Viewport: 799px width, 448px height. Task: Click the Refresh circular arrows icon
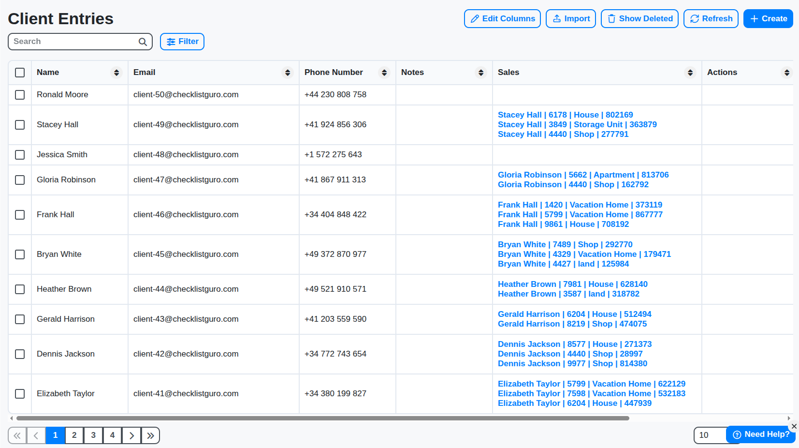click(695, 18)
